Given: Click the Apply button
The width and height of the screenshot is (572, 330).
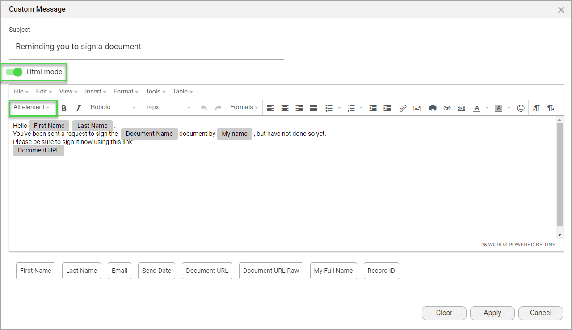Looking at the screenshot, I should 492,313.
